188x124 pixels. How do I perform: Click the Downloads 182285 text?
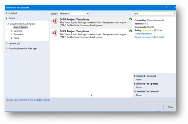(x=144, y=27)
